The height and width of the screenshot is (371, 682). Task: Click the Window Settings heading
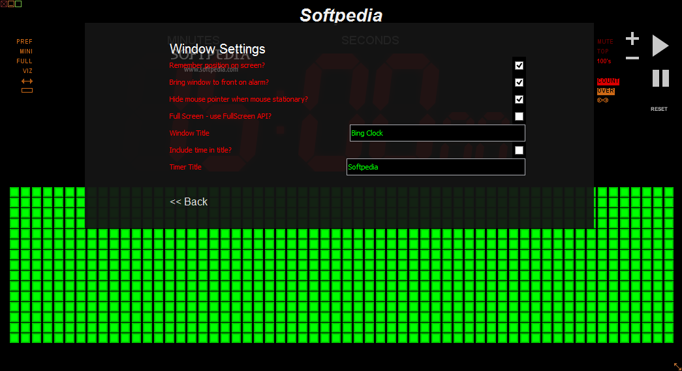click(217, 49)
